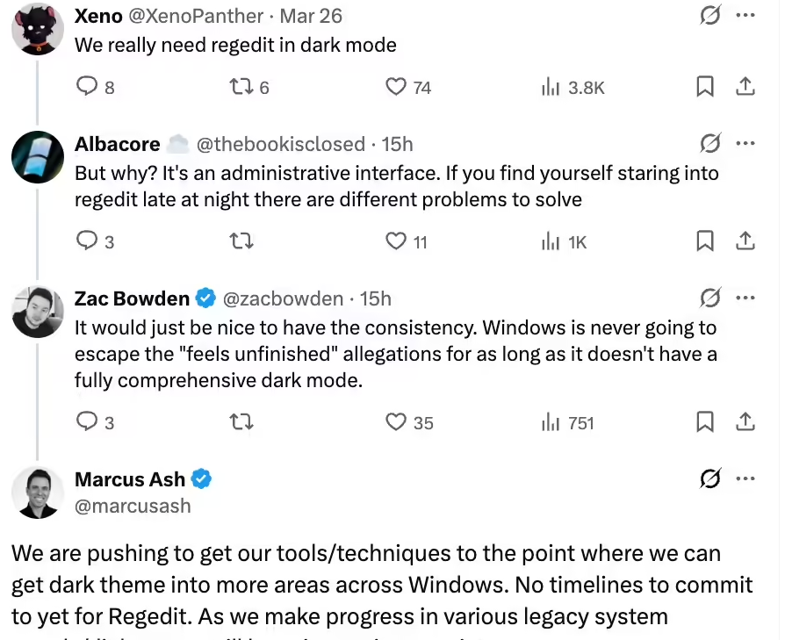Open more options on Xeno's tweet

coord(745,16)
